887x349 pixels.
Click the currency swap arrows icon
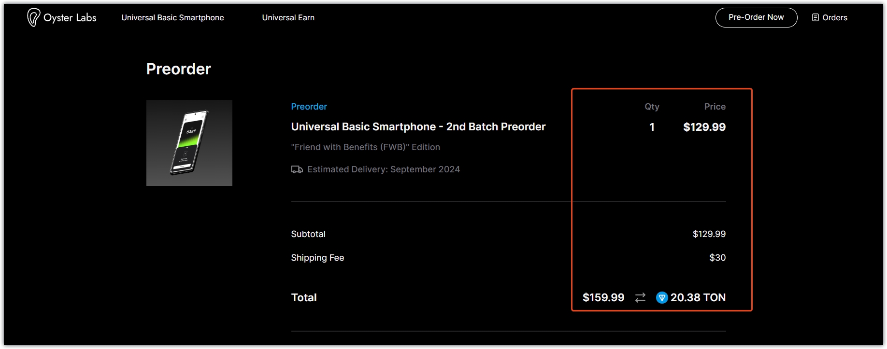[x=640, y=298]
